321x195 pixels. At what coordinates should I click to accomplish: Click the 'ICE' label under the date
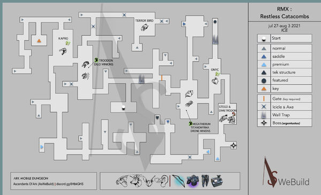pos(284,31)
